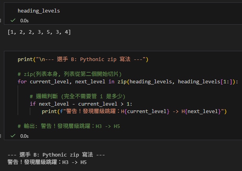Image resolution: width=242 pixels, height=171 pixels.
Task: Click the comment line starting with # zip(列表本身
Action: (70, 74)
